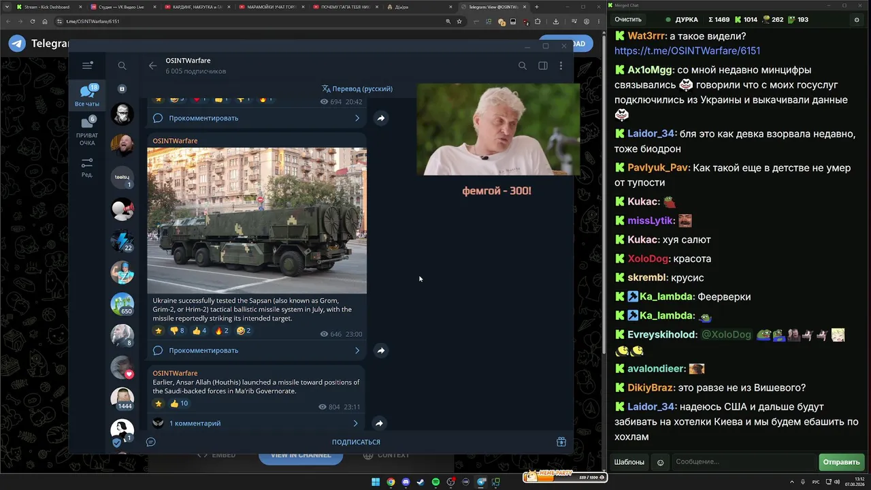Click 'Шаблоны' templates button in chat
871x490 pixels.
pos(629,462)
